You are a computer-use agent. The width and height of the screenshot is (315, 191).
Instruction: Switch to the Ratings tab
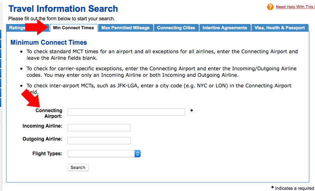[17, 28]
